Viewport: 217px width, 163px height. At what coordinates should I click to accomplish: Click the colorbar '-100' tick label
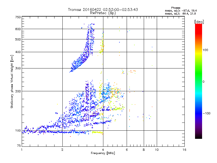click(x=207, y=113)
